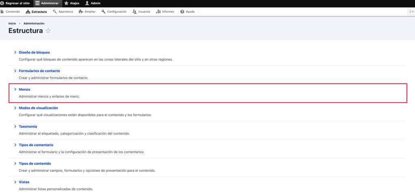Click the Configuración wrench icon
Screen dimensions: 415x195
(x=103, y=12)
